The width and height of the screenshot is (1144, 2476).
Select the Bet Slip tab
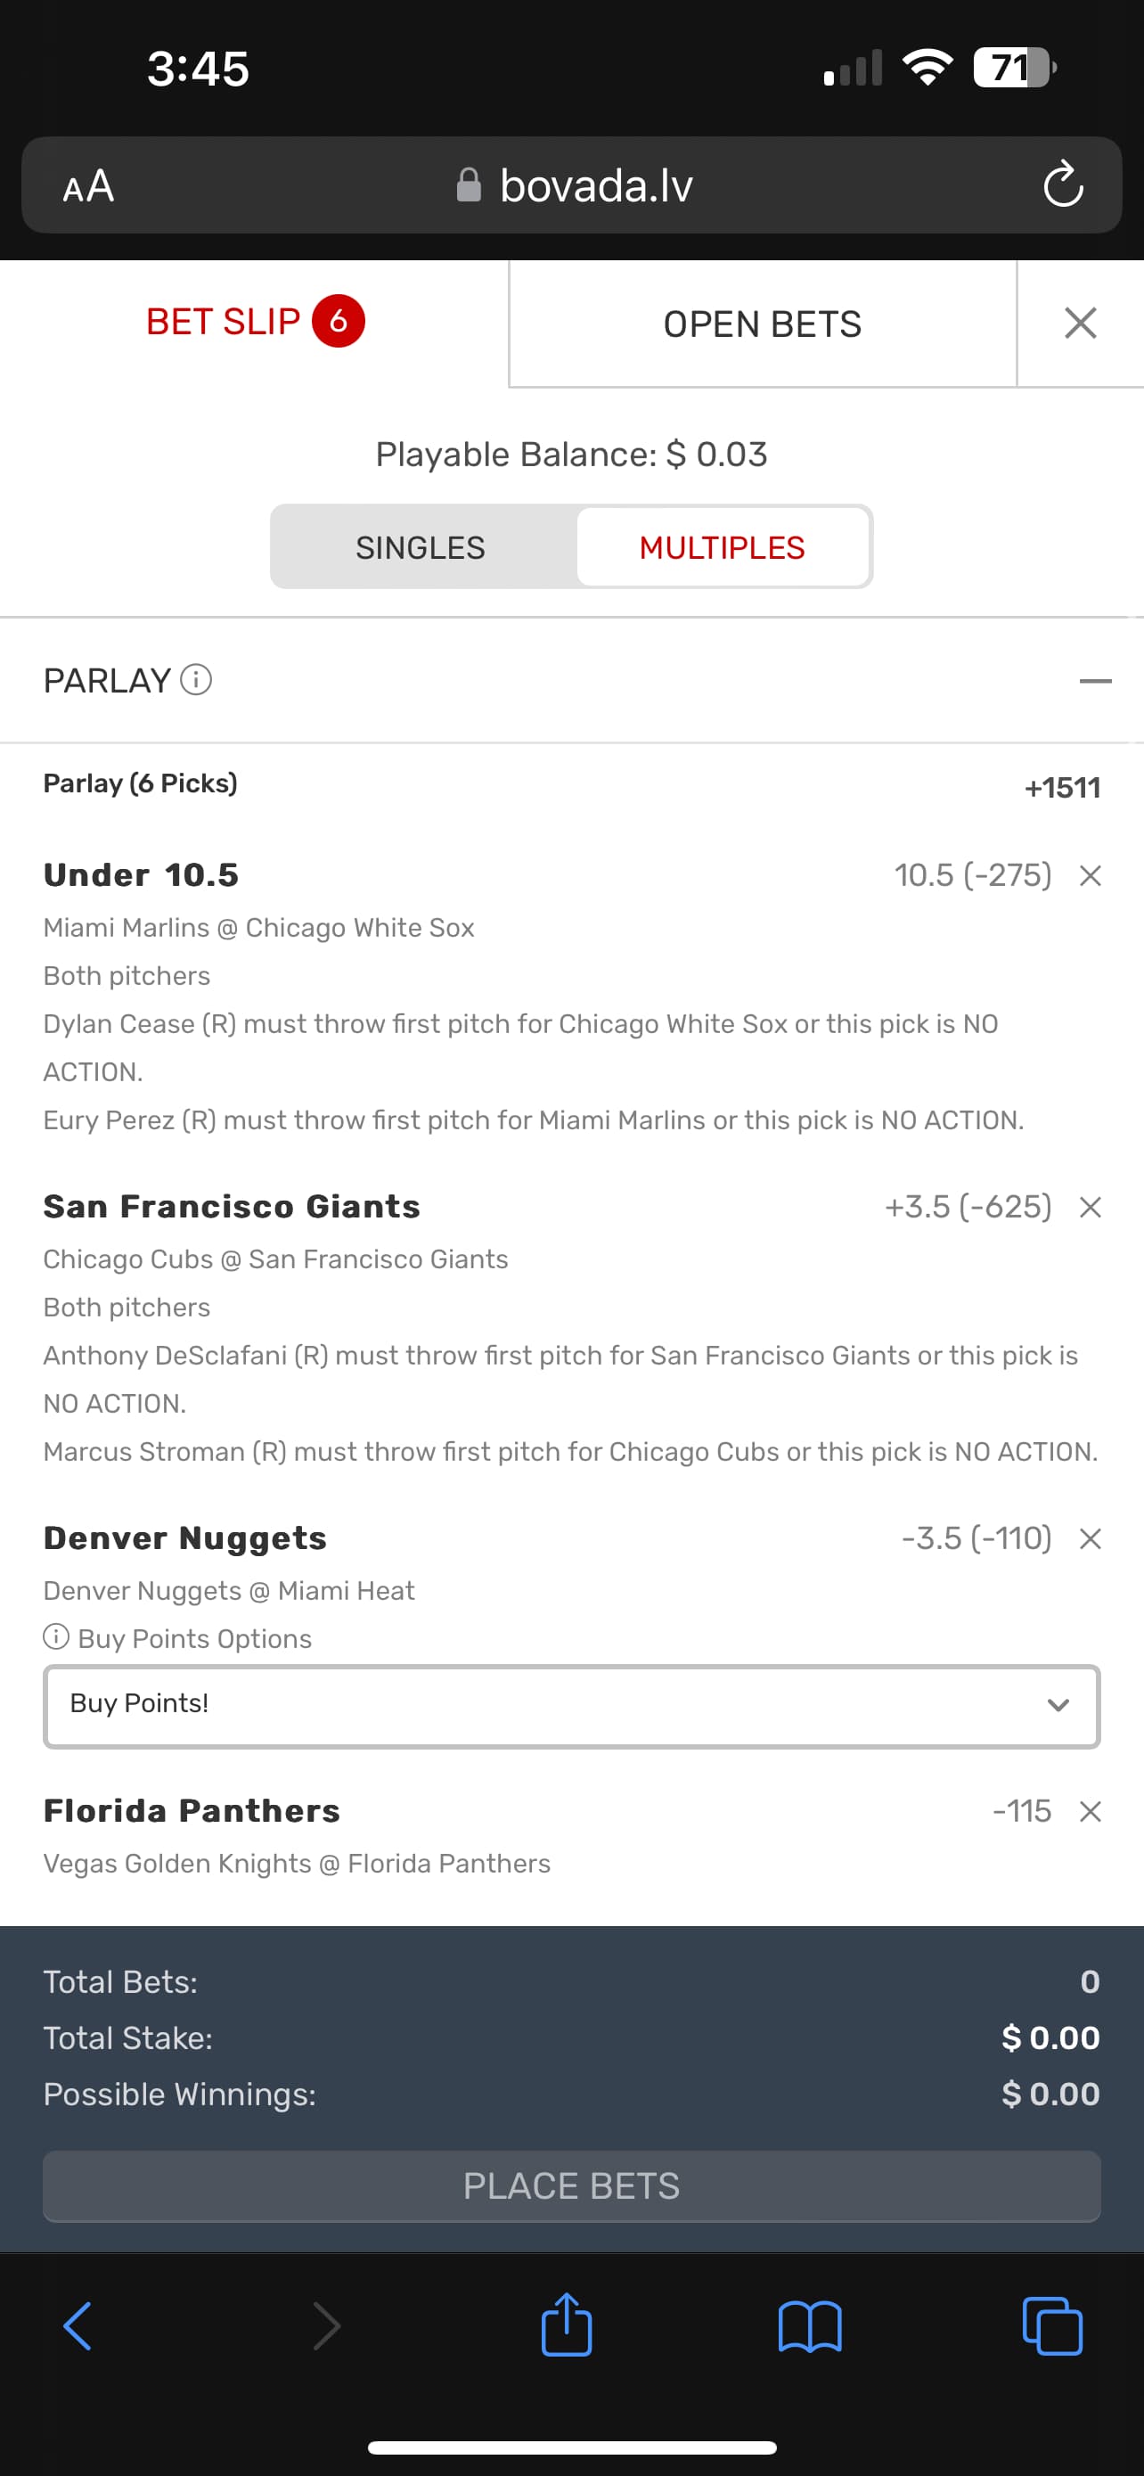(255, 322)
